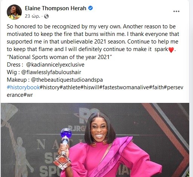Click the #history hashtag text
The width and height of the screenshot is (193, 177).
pyautogui.click(x=50, y=87)
